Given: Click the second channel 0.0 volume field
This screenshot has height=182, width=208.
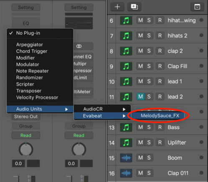Looking at the screenshot, I should point(71,163).
